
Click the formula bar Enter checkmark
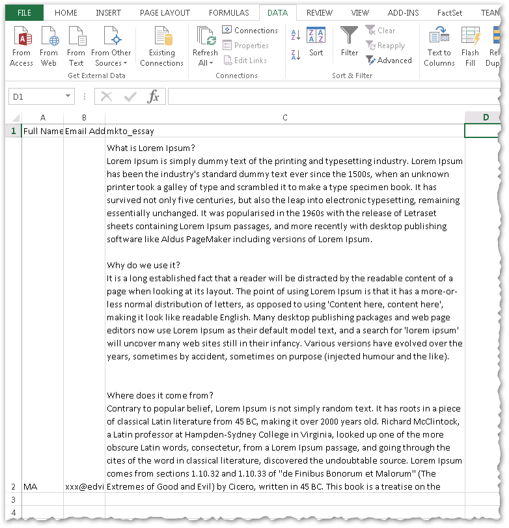[130, 96]
